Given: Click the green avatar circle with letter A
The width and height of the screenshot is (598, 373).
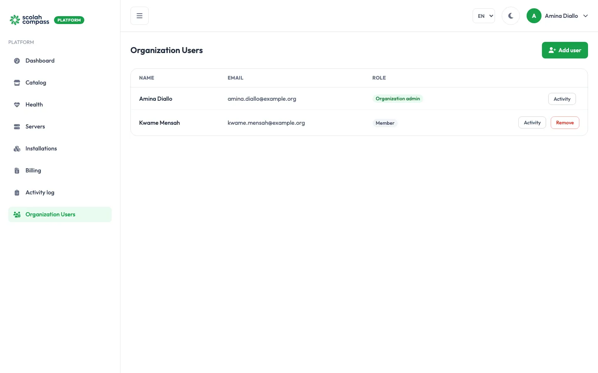Looking at the screenshot, I should [534, 16].
